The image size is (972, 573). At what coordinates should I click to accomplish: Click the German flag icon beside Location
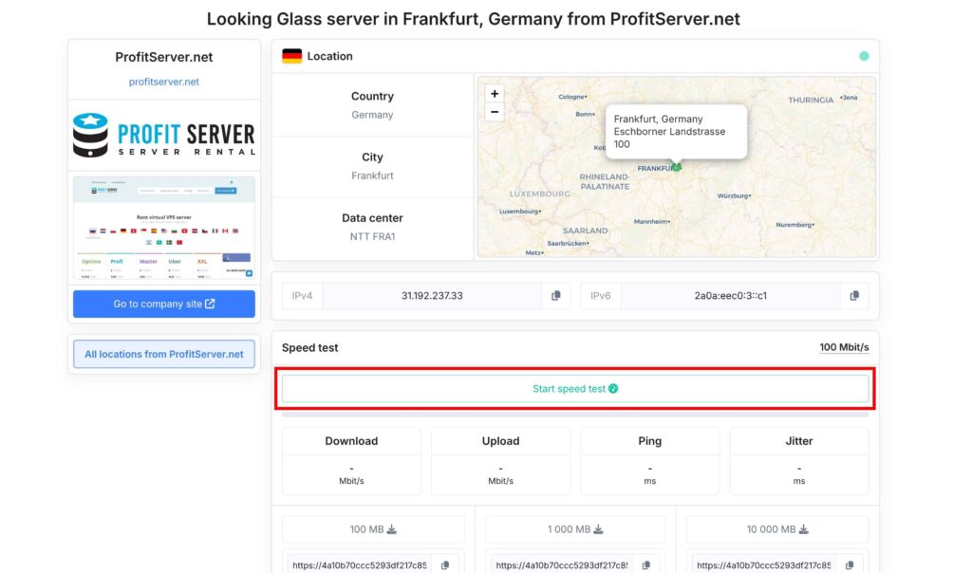292,56
